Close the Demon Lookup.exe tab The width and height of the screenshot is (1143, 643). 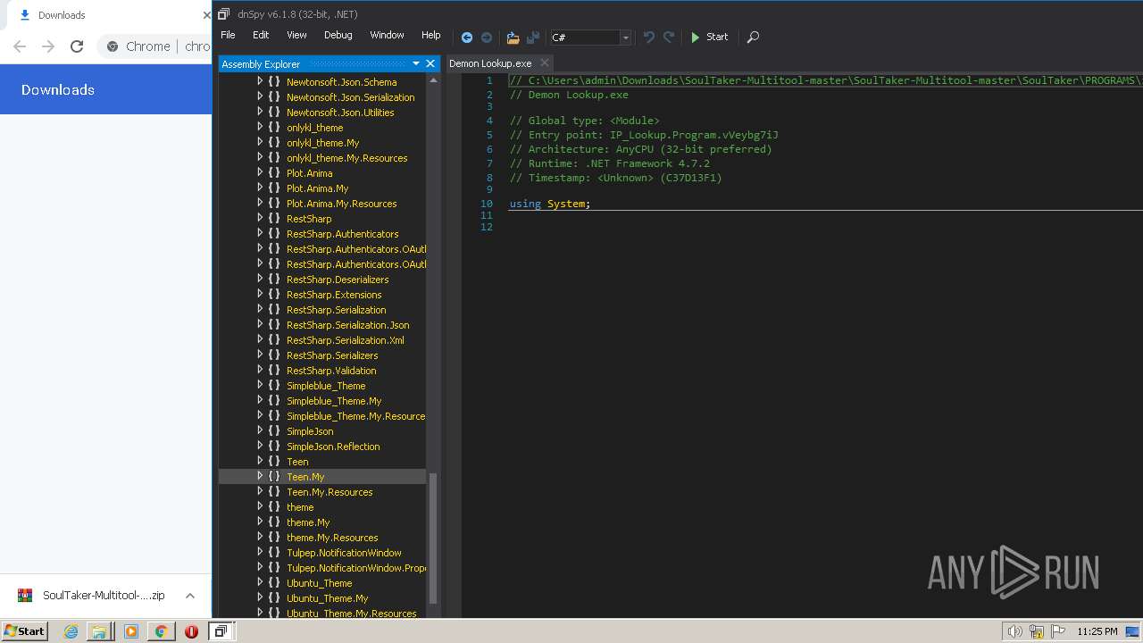544,63
